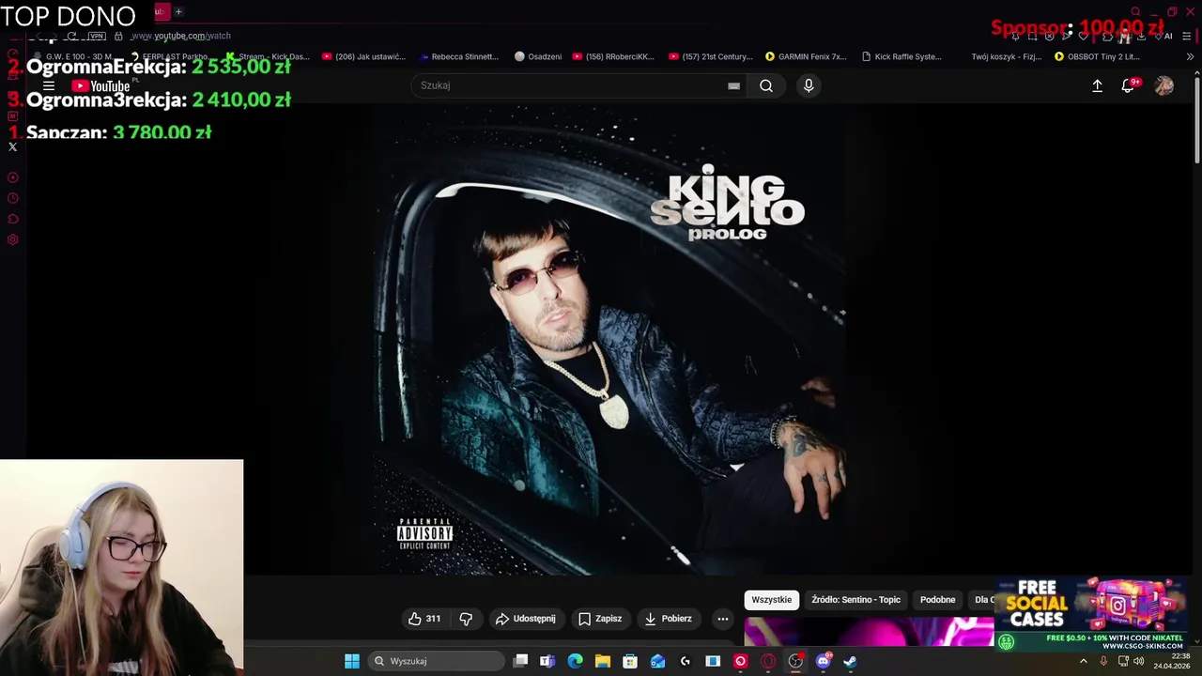Open the Windows Start menu
1202x676 pixels.
click(x=351, y=661)
